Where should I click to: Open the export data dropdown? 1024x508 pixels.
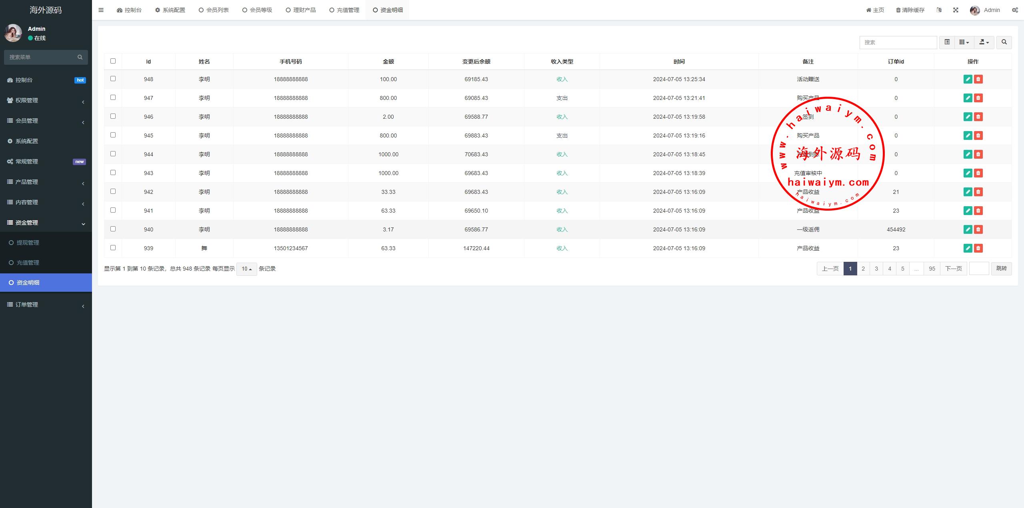pyautogui.click(x=984, y=42)
